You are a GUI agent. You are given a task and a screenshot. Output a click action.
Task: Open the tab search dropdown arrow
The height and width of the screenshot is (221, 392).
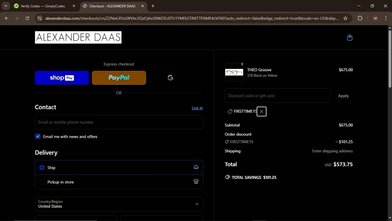tap(6, 6)
